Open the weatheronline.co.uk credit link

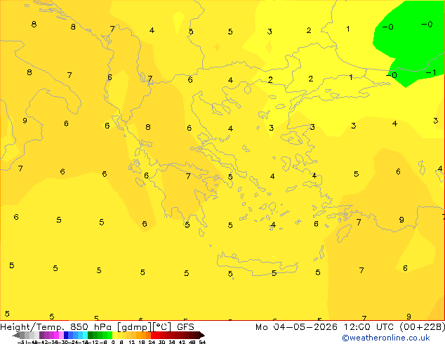(x=385, y=338)
